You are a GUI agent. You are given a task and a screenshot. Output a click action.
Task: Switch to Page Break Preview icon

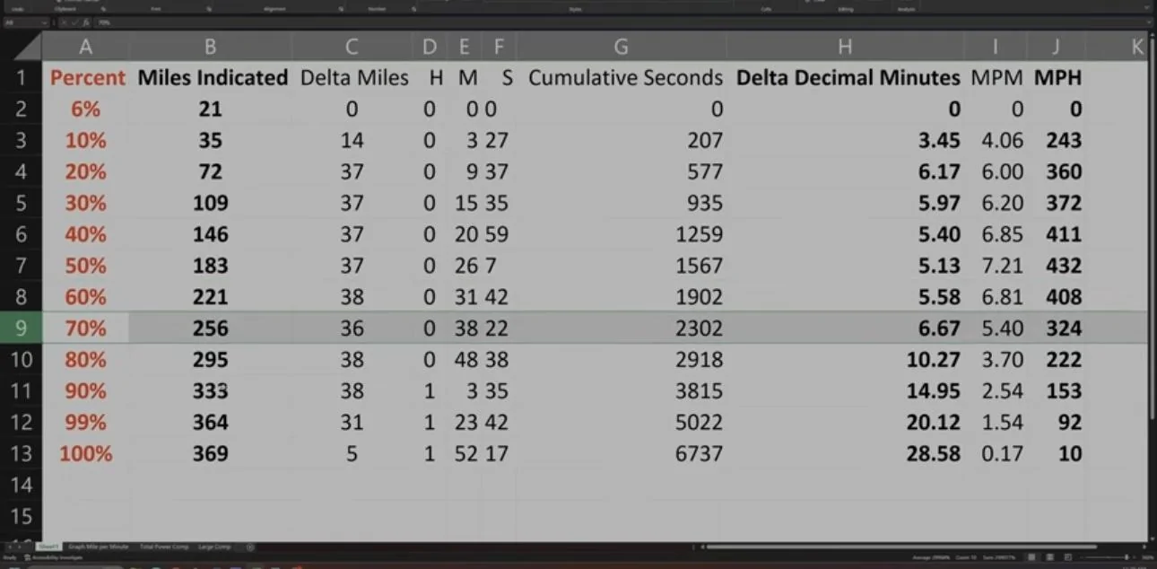coord(1067,557)
